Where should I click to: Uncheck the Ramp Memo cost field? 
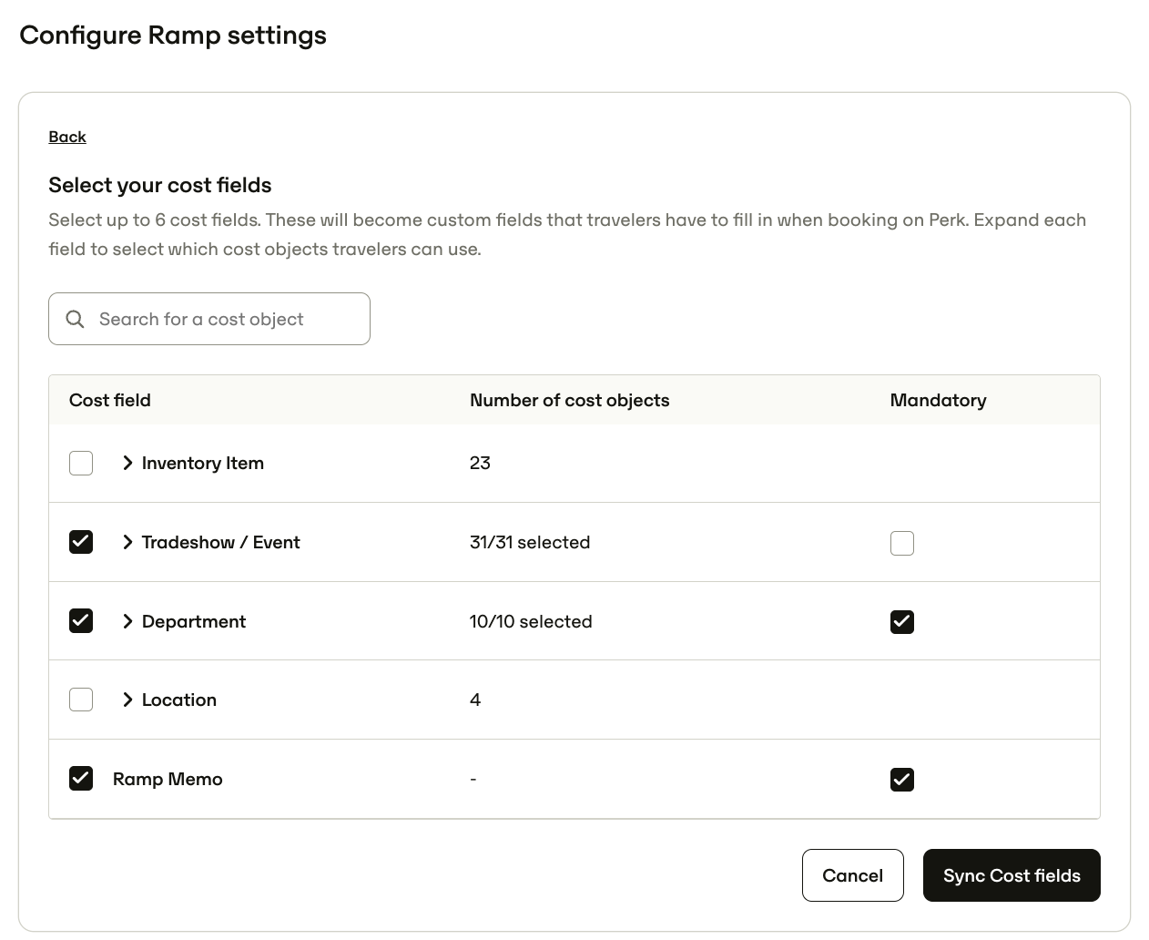tap(81, 779)
